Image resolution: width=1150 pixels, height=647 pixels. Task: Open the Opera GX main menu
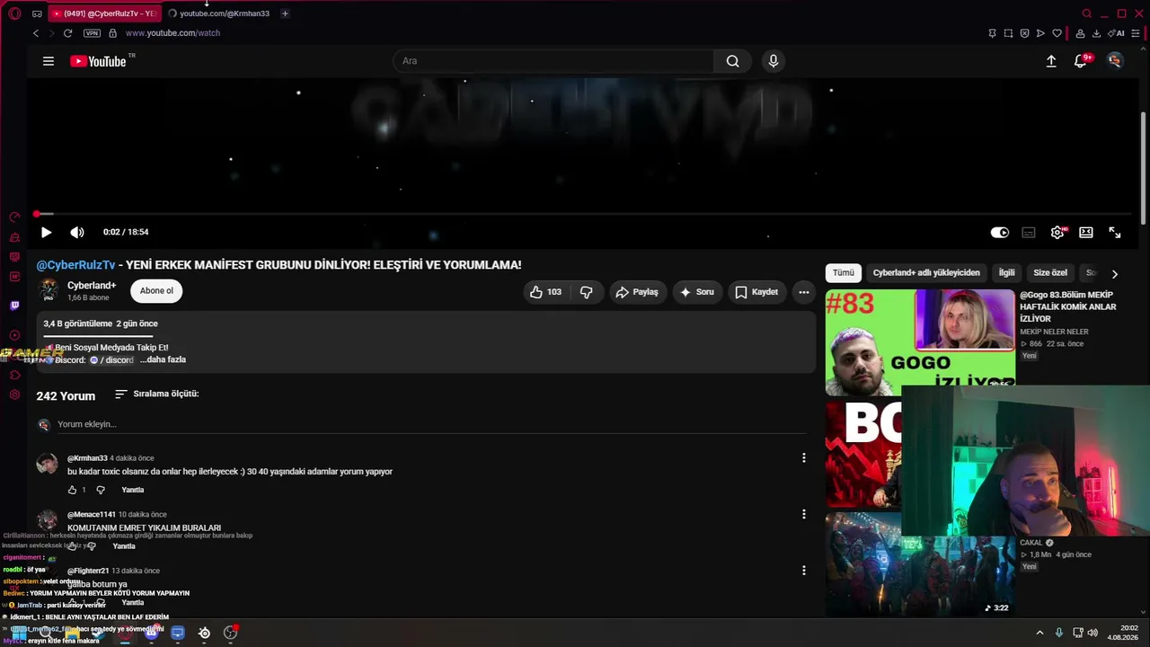pos(14,13)
